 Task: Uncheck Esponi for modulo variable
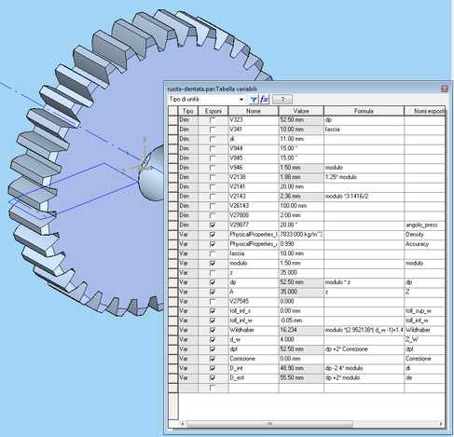click(213, 264)
